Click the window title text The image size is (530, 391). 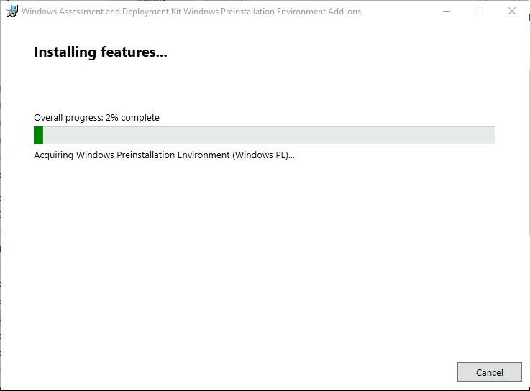[191, 11]
